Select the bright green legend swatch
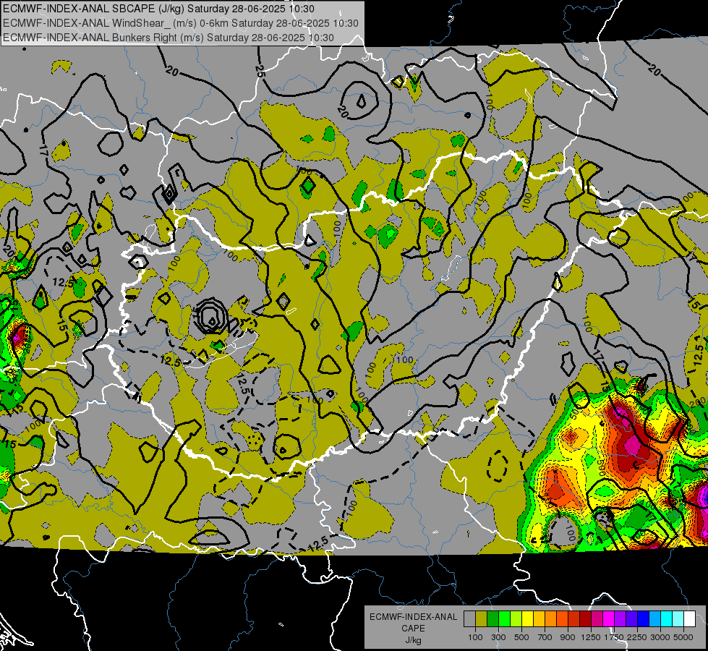The width and height of the screenshot is (708, 651). pos(504,618)
